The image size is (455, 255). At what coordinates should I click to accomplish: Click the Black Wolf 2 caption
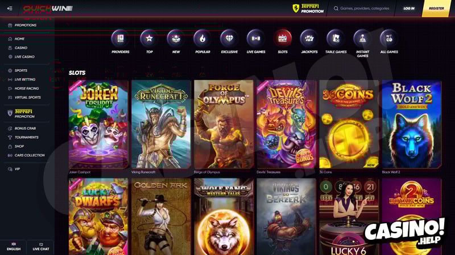pos(391,172)
